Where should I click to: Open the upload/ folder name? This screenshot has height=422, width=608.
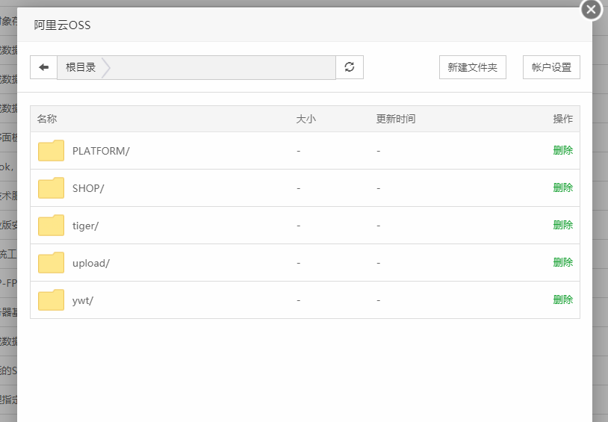(90, 263)
